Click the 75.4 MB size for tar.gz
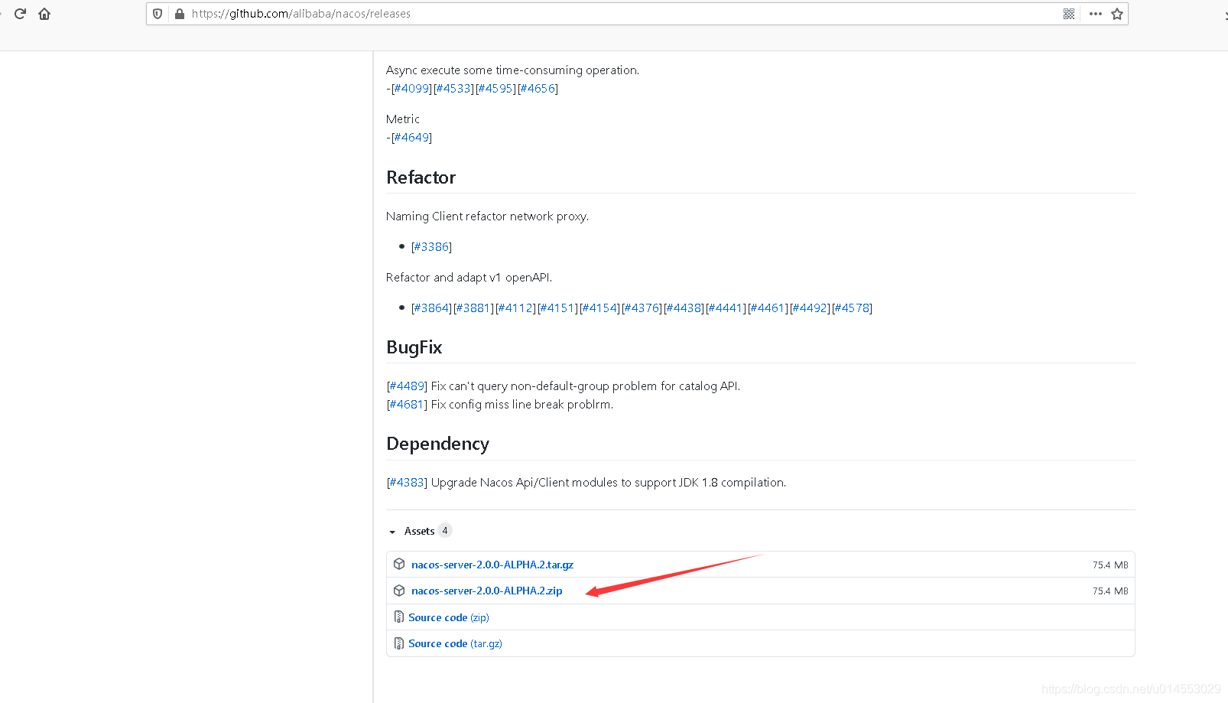The height and width of the screenshot is (703, 1228). [x=1110, y=565]
